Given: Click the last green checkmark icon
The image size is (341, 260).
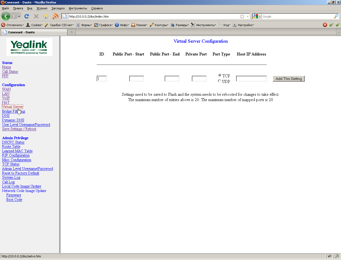Looking at the screenshot, I should point(338,25).
